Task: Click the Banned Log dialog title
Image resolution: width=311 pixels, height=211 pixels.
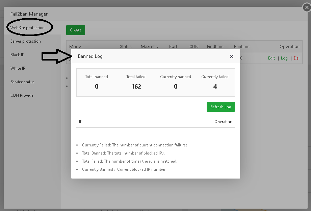Action: (90, 56)
